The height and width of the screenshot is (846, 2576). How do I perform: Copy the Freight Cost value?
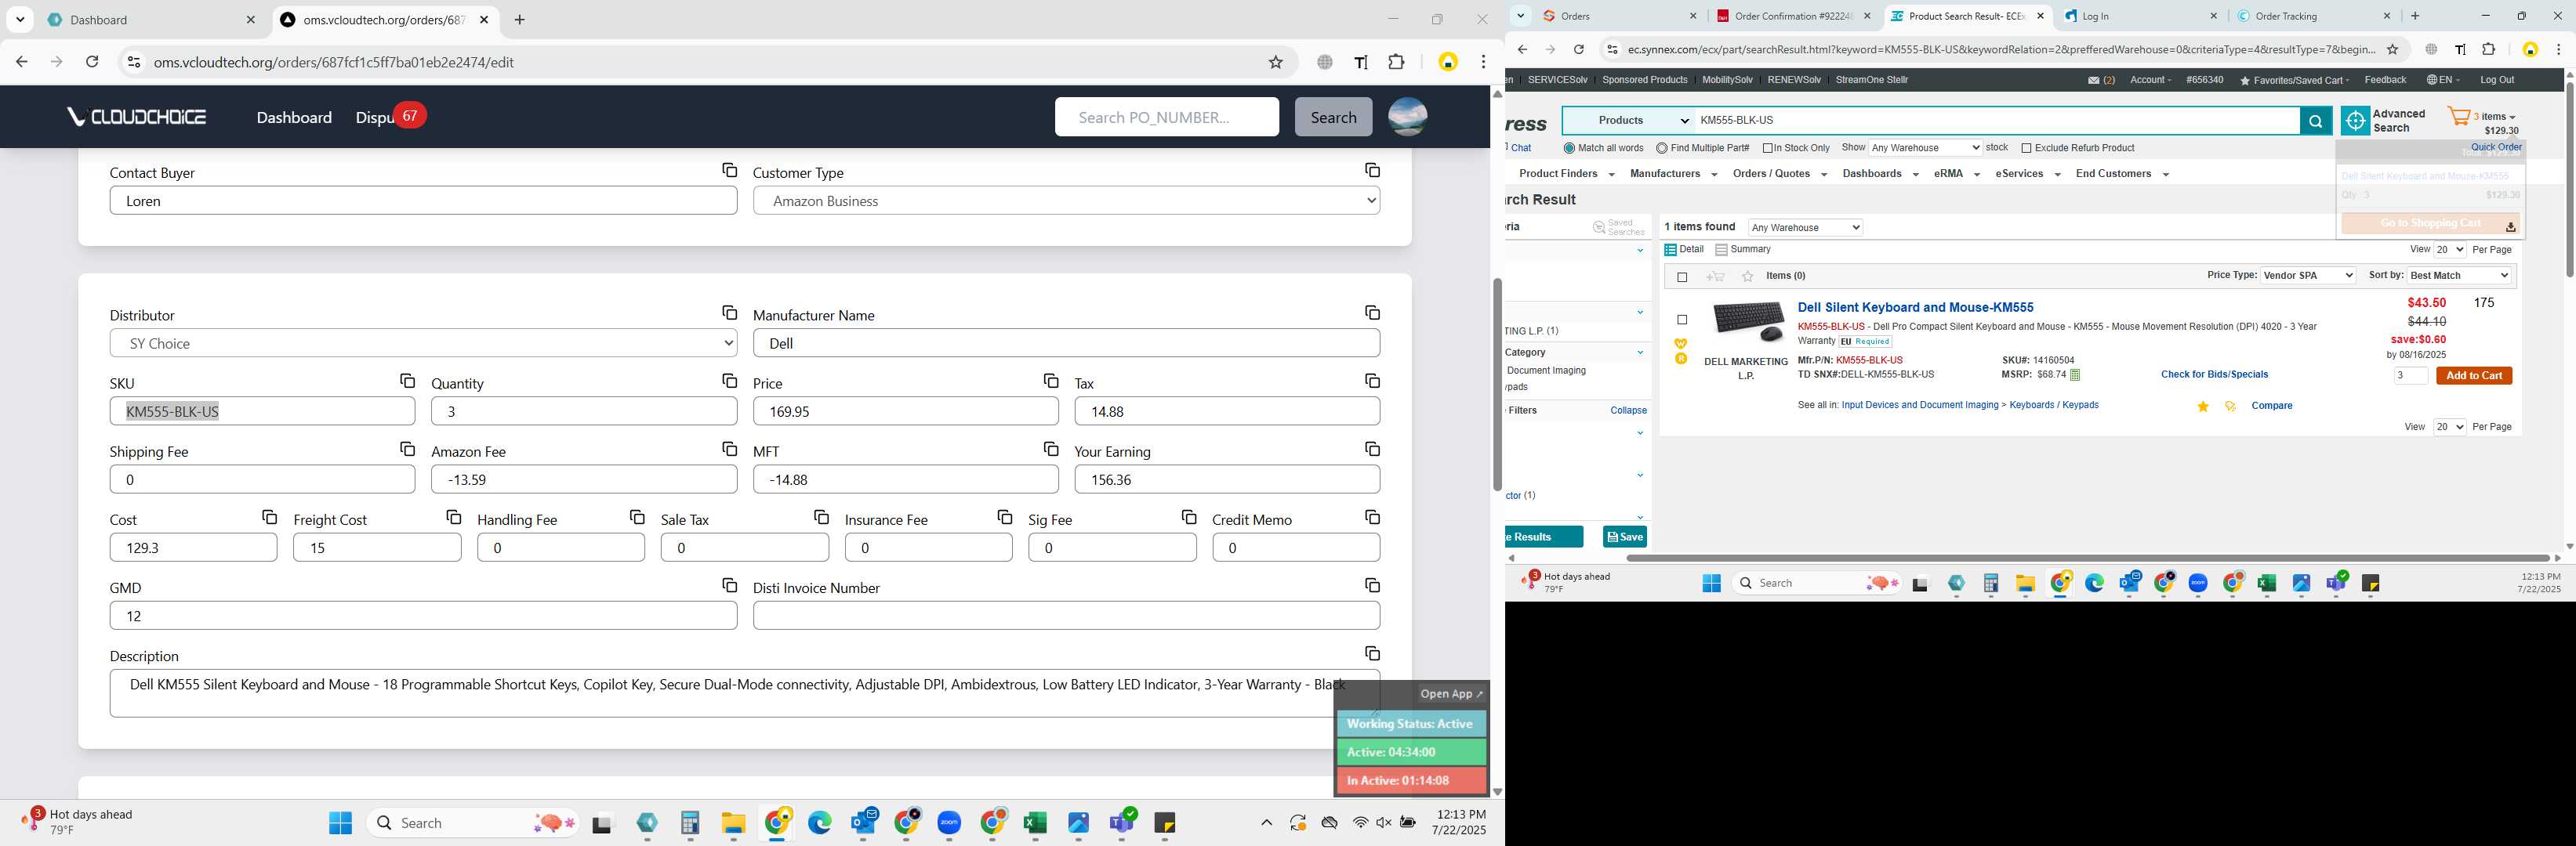tap(453, 516)
